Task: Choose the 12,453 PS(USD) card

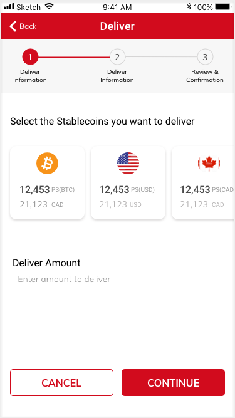Action: [x=128, y=183]
